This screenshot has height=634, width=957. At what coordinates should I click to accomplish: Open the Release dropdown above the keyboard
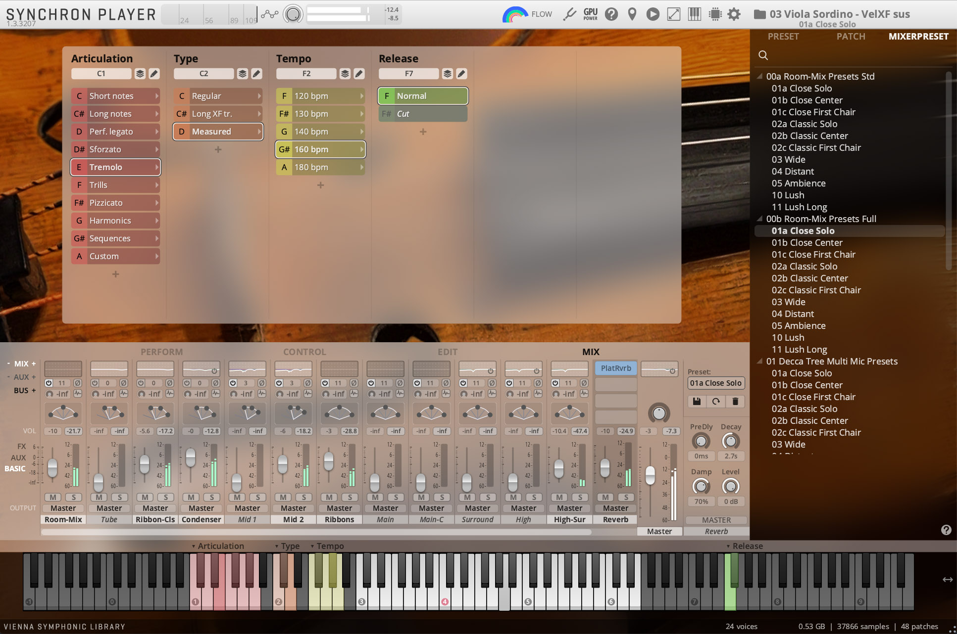pos(745,546)
